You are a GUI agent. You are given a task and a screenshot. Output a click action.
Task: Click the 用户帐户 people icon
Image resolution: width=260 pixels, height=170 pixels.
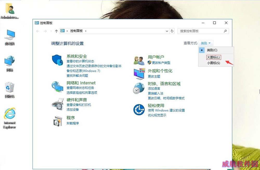[x=139, y=60]
